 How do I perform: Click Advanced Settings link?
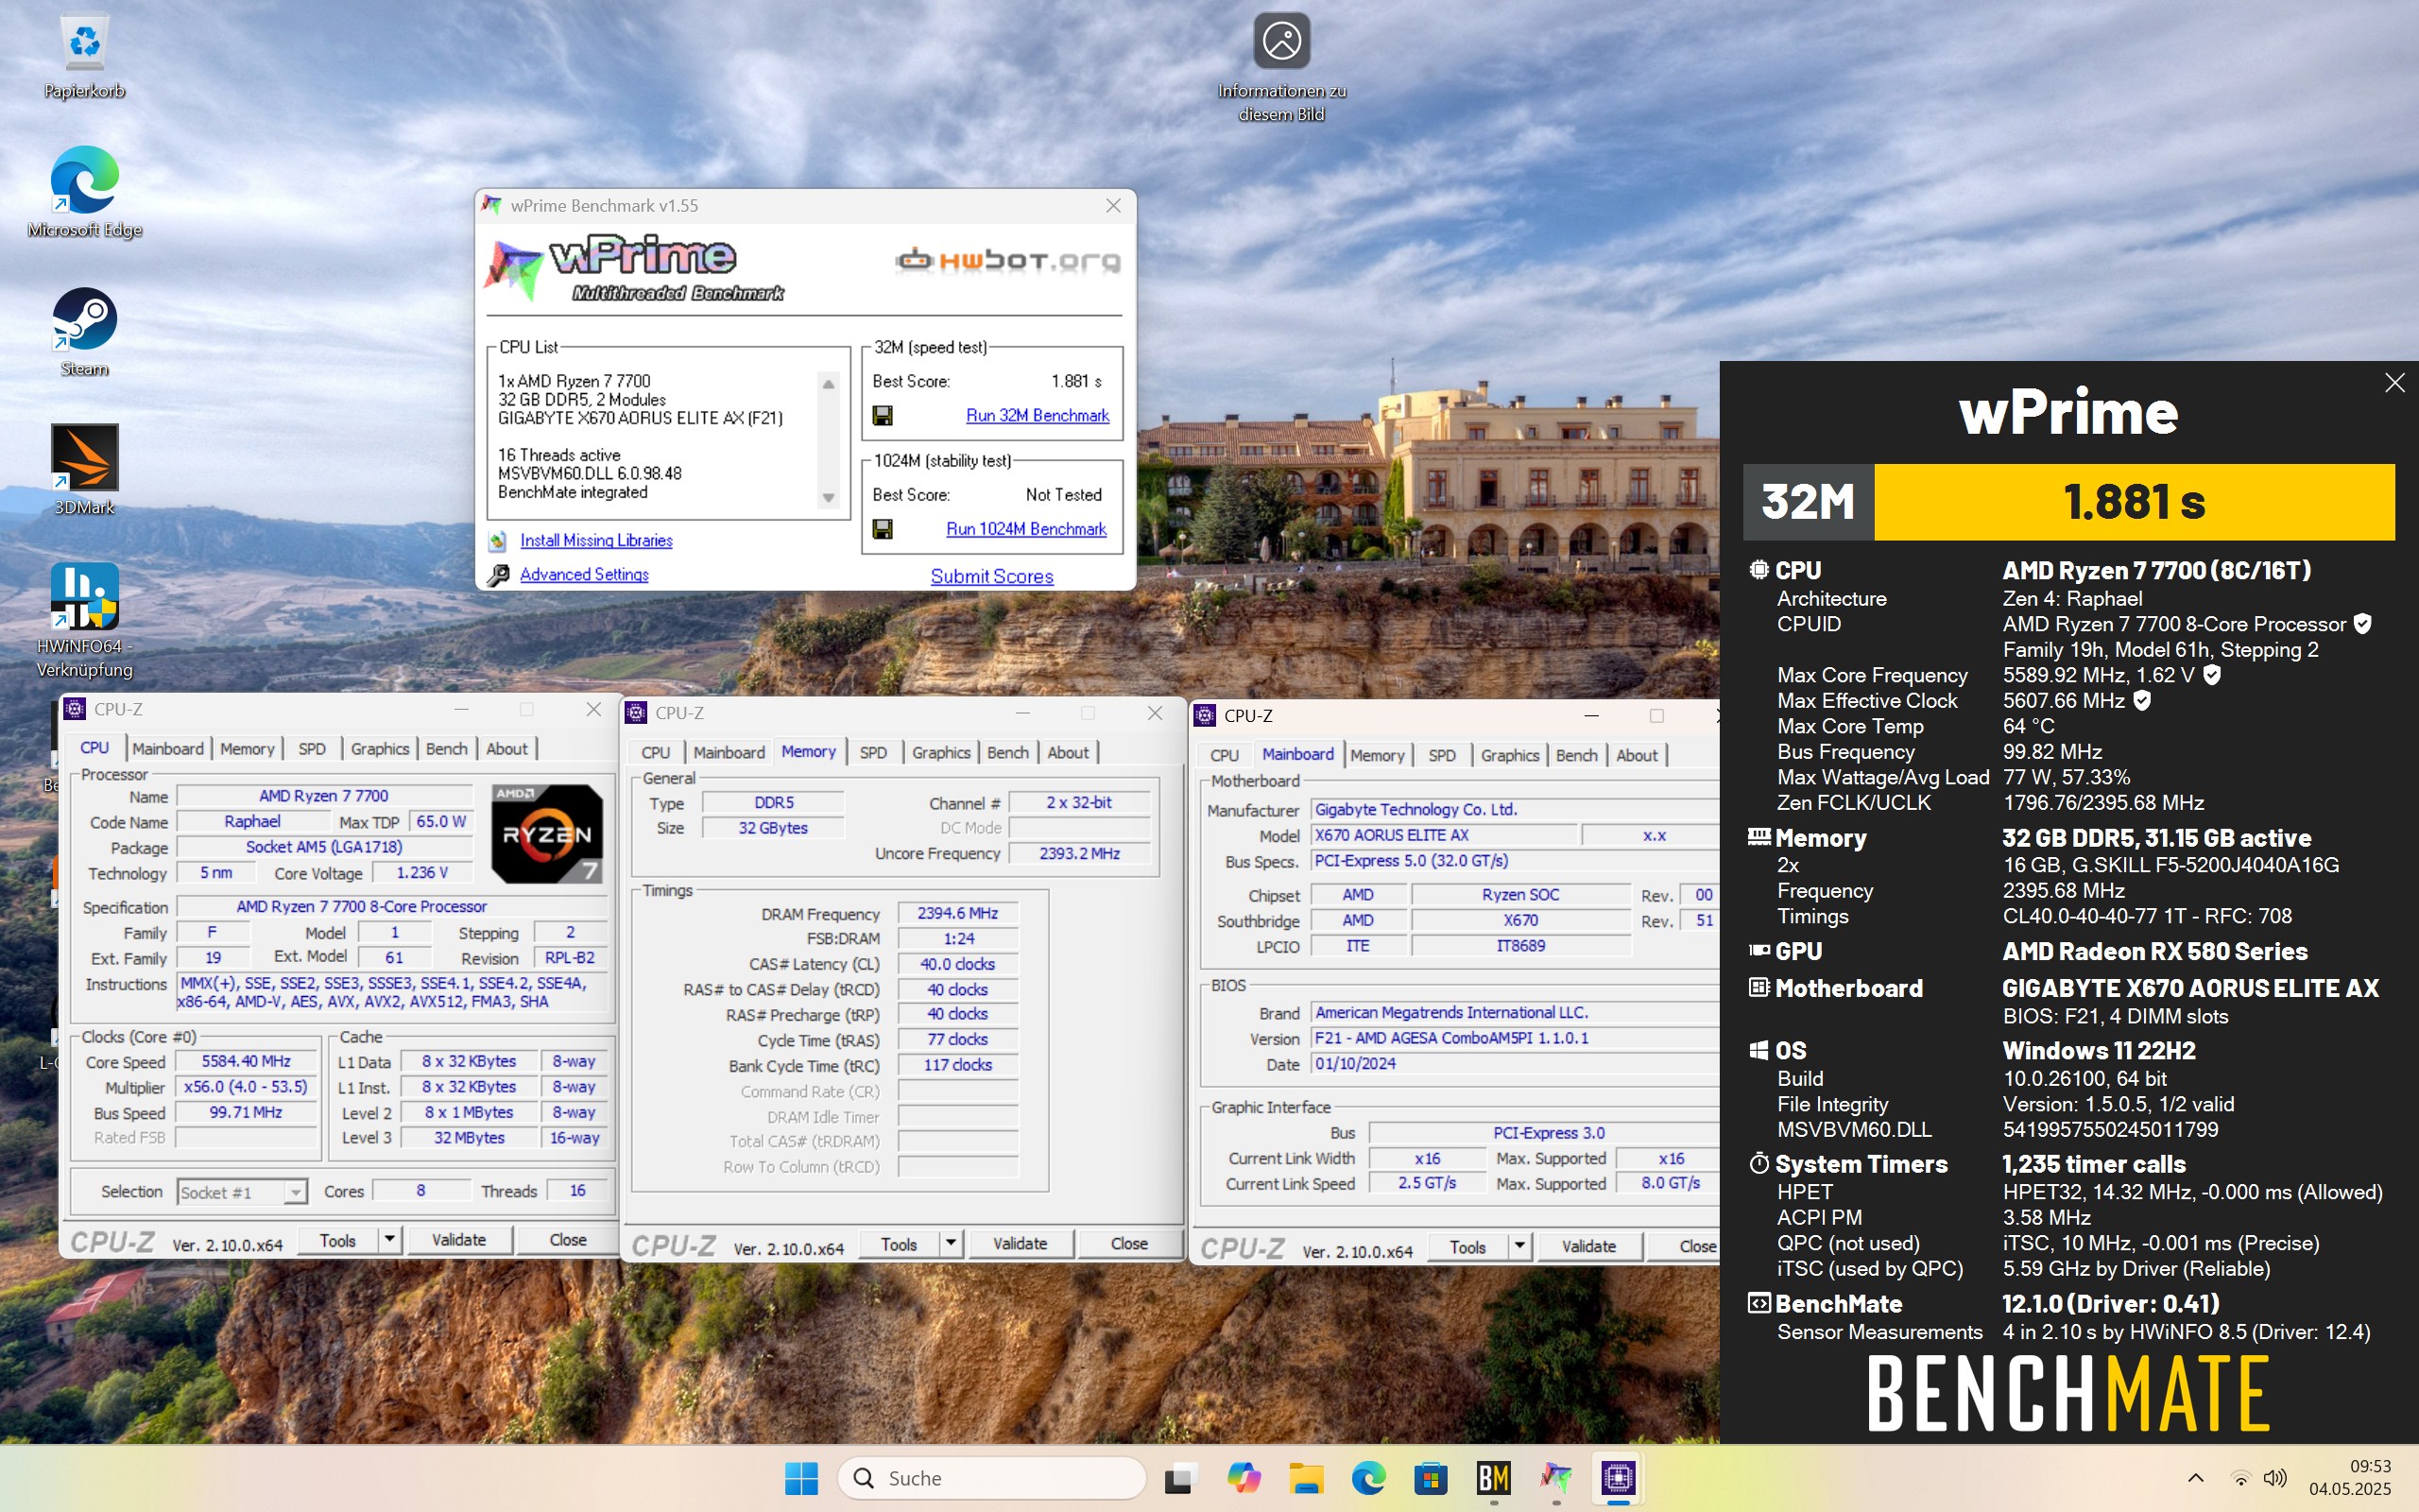[x=584, y=575]
